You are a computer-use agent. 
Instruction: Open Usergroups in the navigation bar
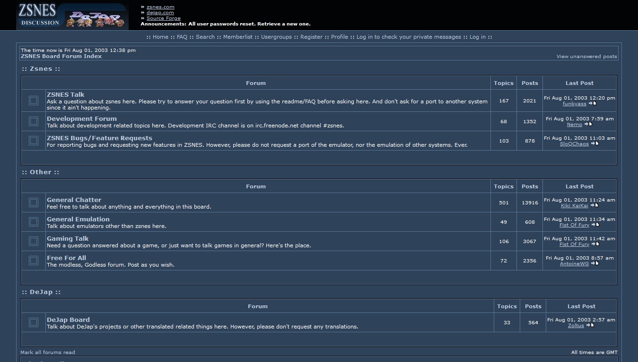tap(276, 37)
